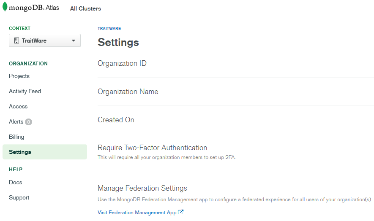Click the Alerts count badge showing 0

click(28, 122)
